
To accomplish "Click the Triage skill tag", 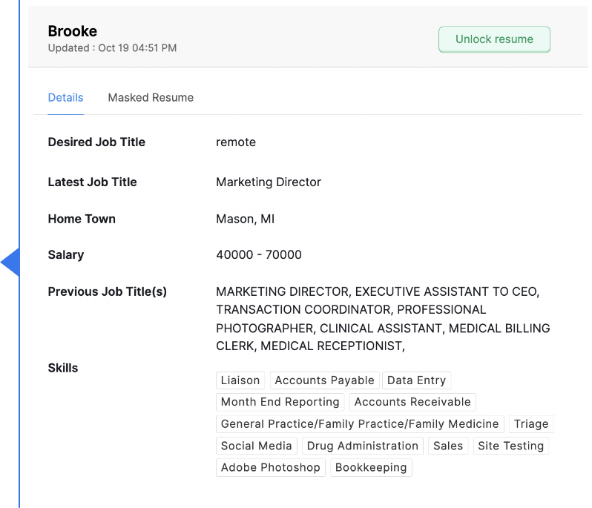I will click(531, 424).
